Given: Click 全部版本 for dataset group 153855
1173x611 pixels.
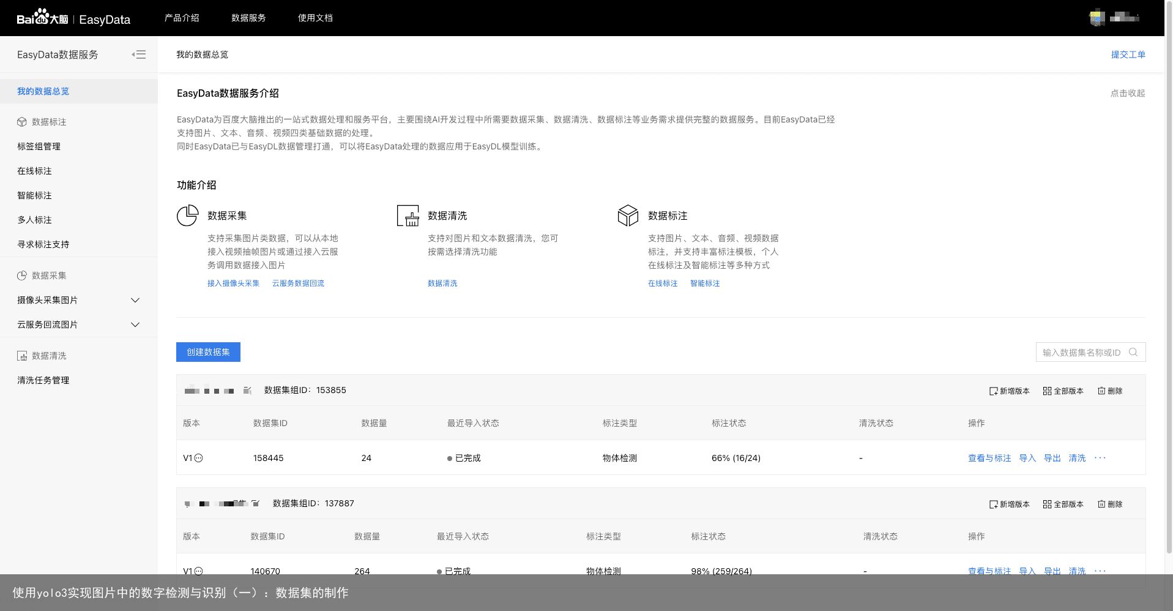Looking at the screenshot, I should (x=1063, y=391).
